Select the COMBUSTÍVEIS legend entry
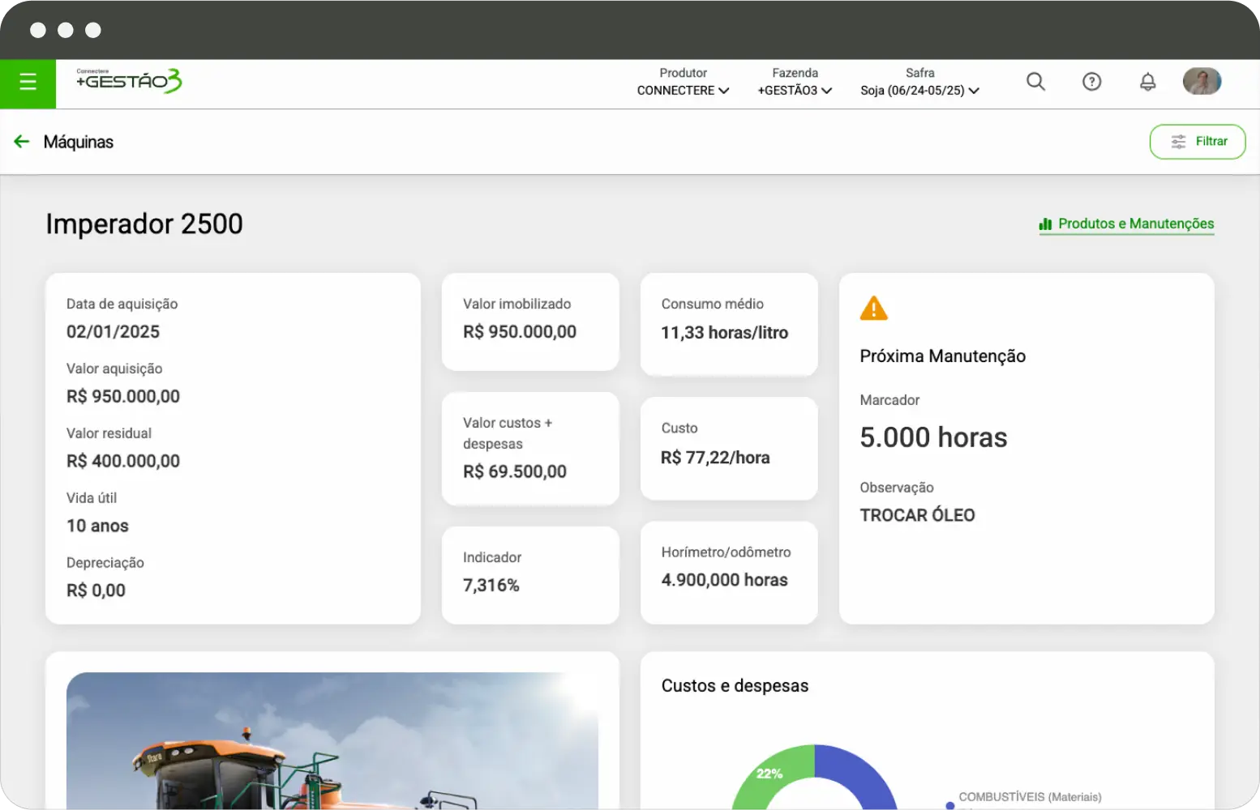This screenshot has height=810, width=1260. (x=1029, y=797)
